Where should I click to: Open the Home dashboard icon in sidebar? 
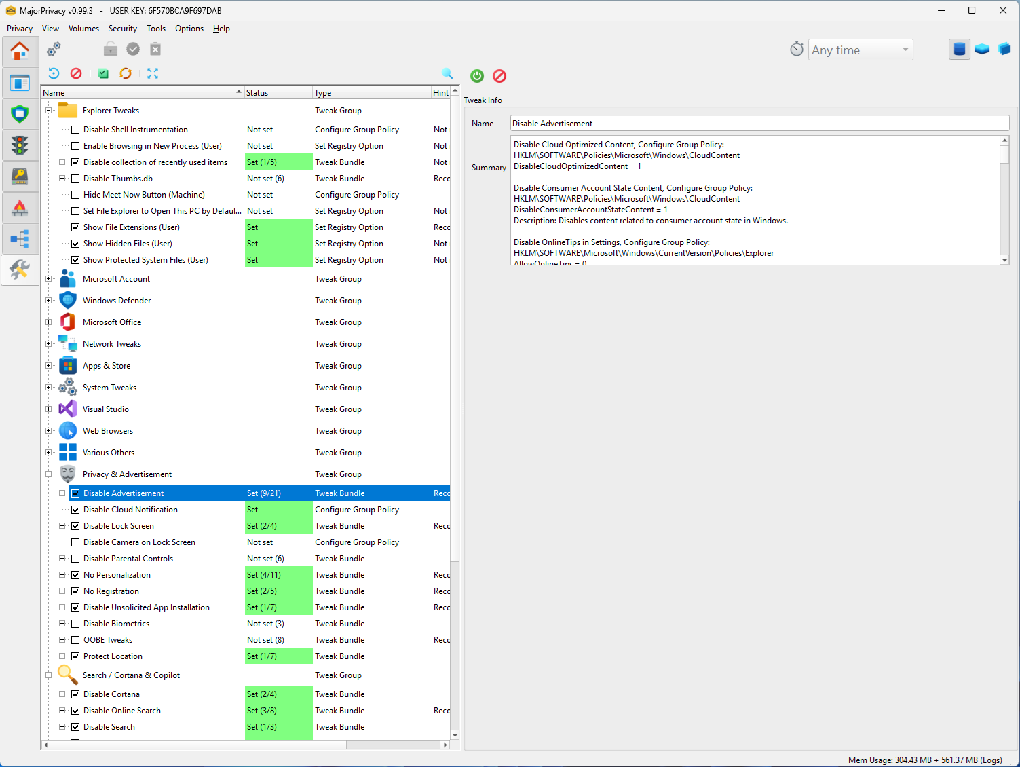(20, 51)
